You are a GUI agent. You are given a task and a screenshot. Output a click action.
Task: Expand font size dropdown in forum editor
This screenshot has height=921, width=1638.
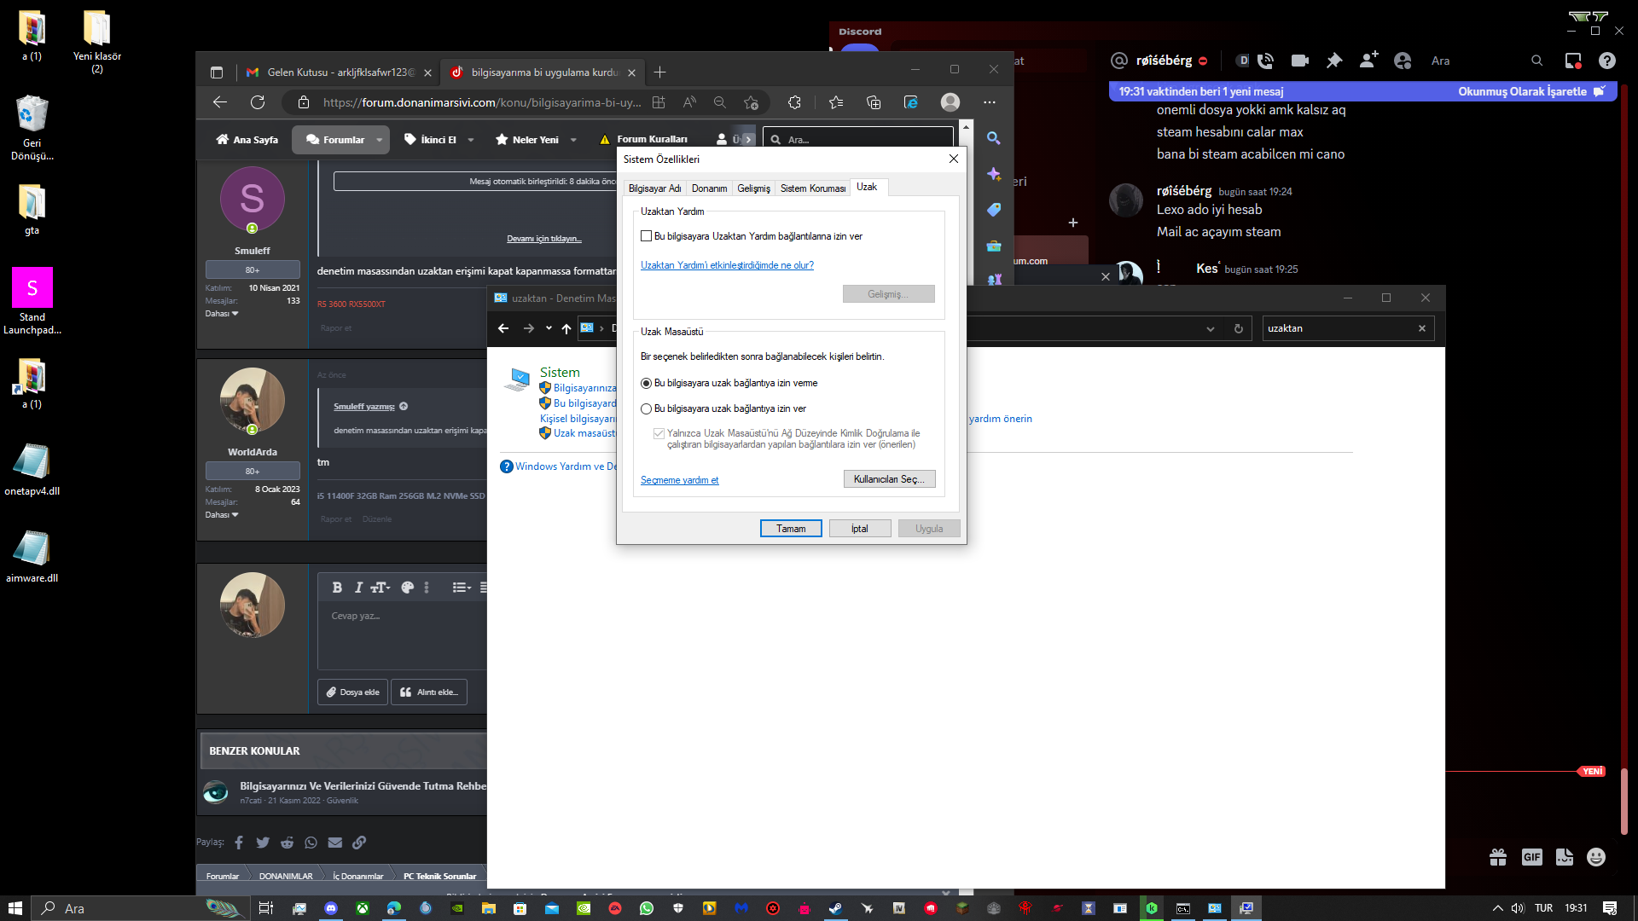380,588
